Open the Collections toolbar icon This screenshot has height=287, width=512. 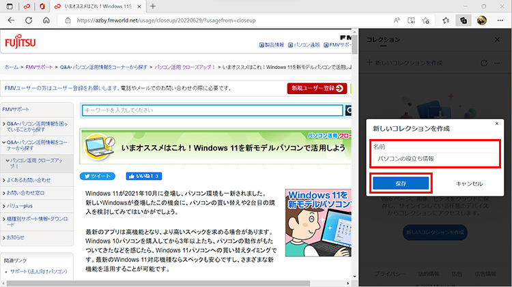[x=464, y=20]
